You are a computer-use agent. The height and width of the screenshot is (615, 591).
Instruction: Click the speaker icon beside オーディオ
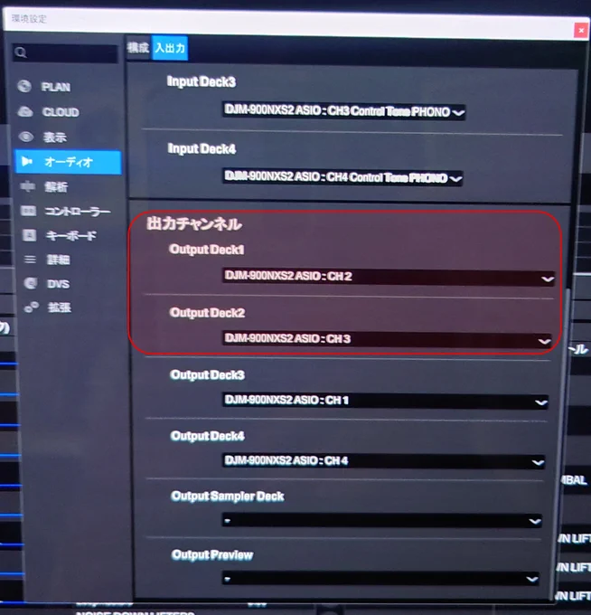pyautogui.click(x=26, y=162)
